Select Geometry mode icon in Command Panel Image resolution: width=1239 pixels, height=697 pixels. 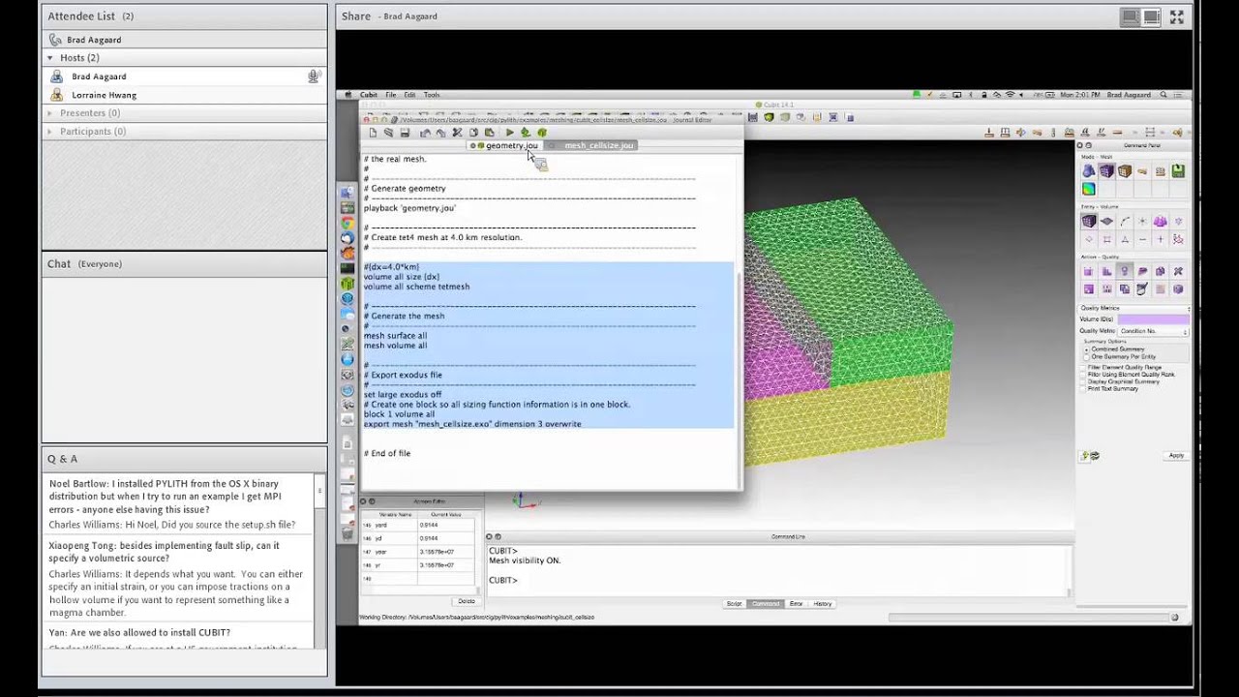(x=1089, y=171)
